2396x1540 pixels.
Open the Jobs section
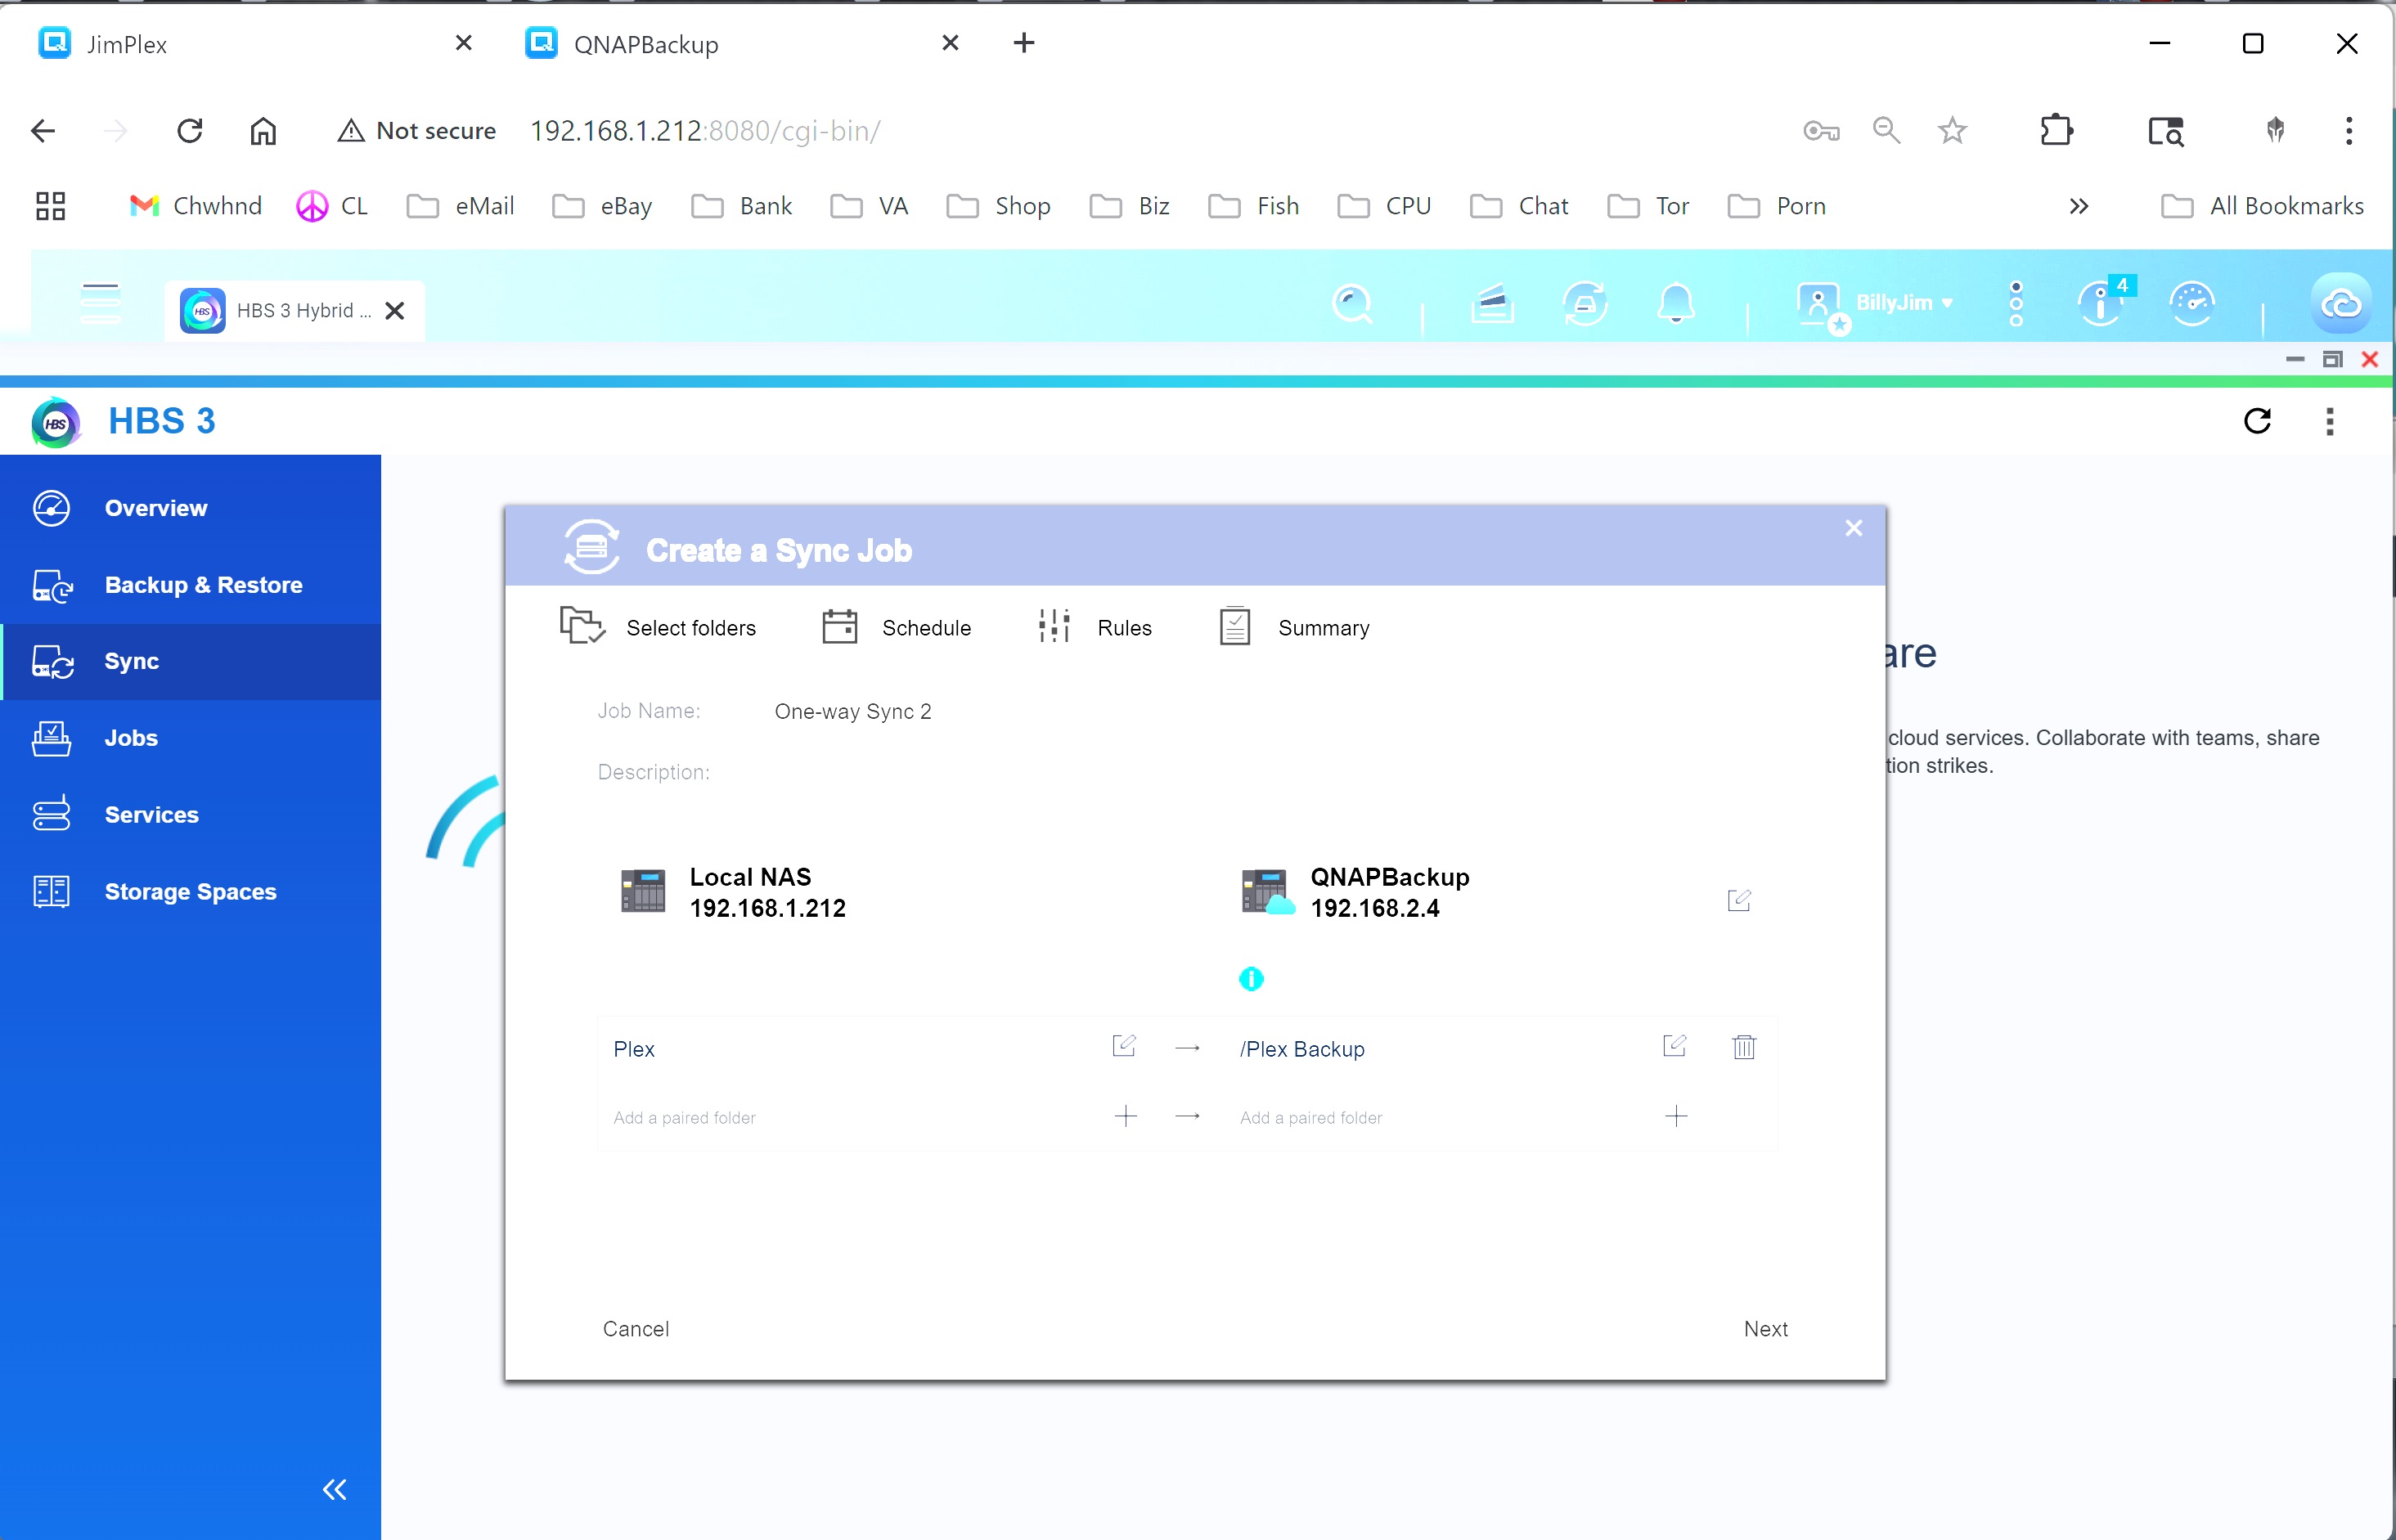[x=190, y=738]
